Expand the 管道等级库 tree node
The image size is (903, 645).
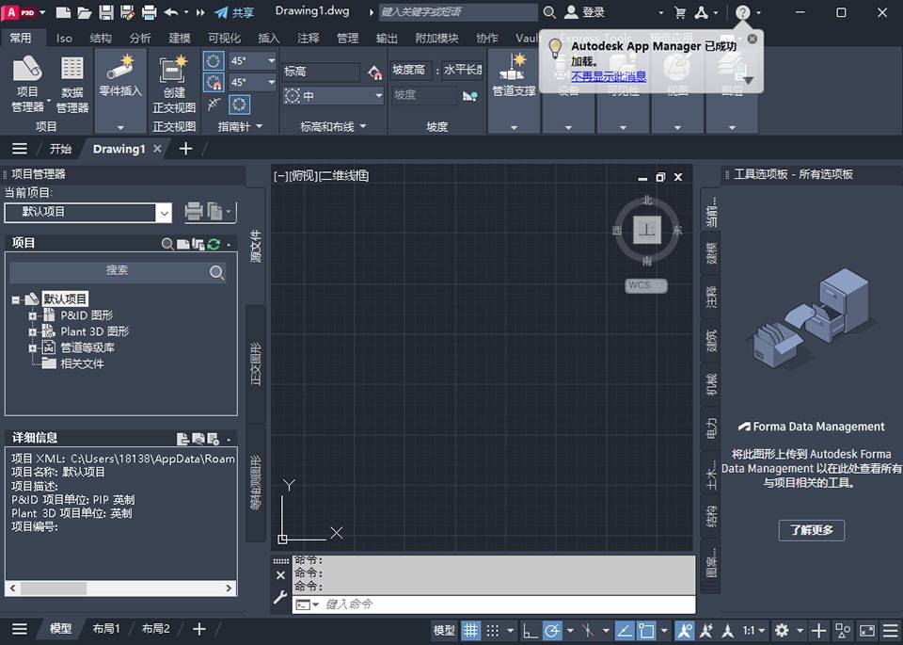(x=33, y=348)
